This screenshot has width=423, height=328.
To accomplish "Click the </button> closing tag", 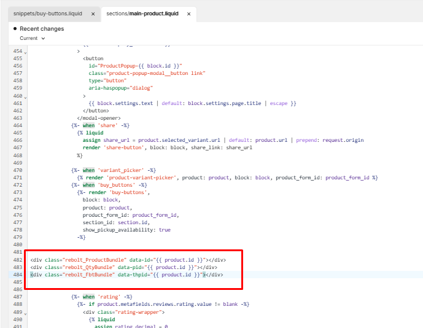I will 96,111.
